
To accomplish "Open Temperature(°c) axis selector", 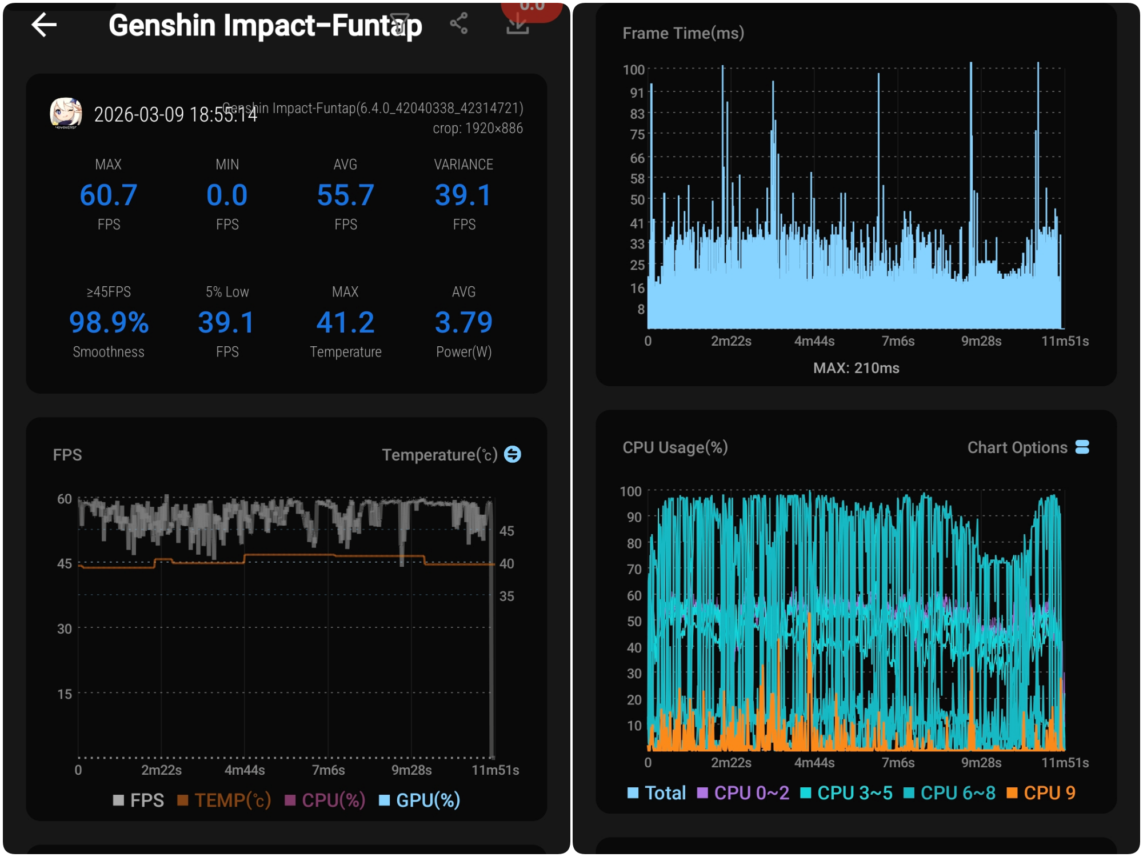I will pos(439,455).
